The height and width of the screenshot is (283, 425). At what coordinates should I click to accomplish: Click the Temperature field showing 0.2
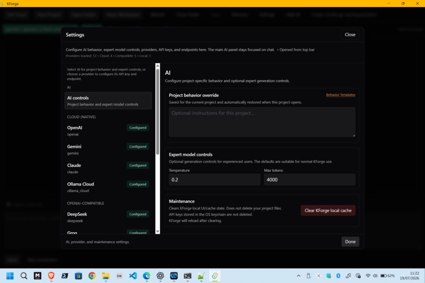[x=215, y=180]
